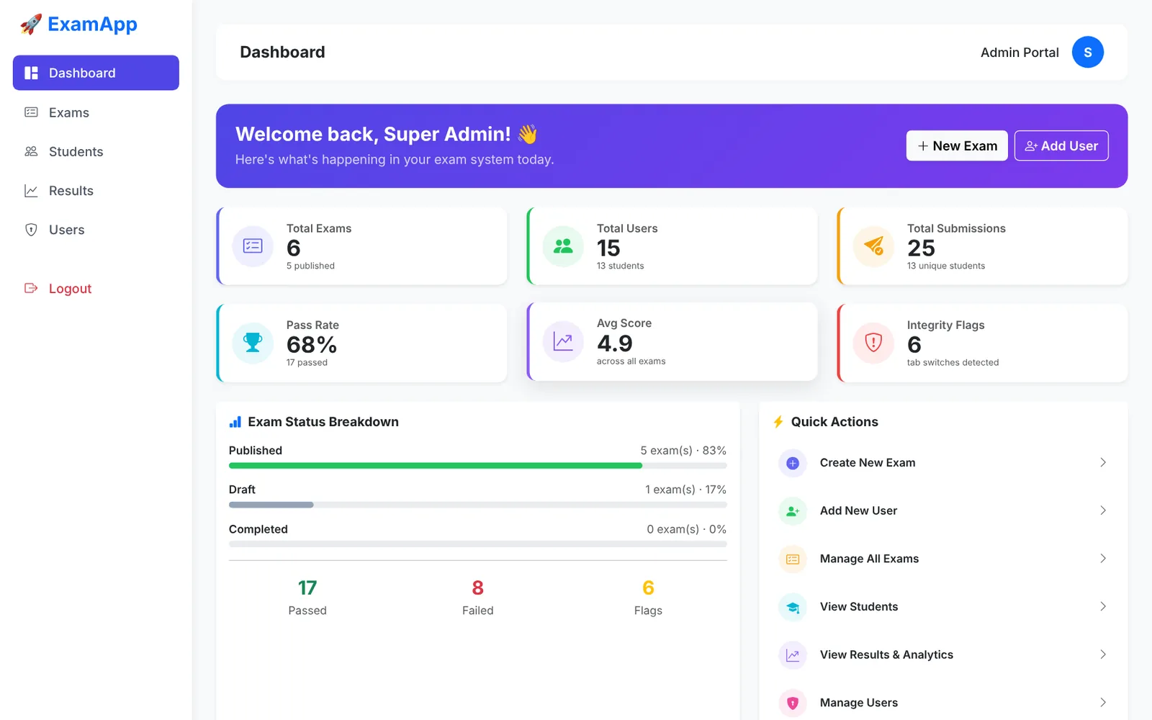This screenshot has width=1152, height=720.
Task: Click the Published green progress bar
Action: click(436, 466)
